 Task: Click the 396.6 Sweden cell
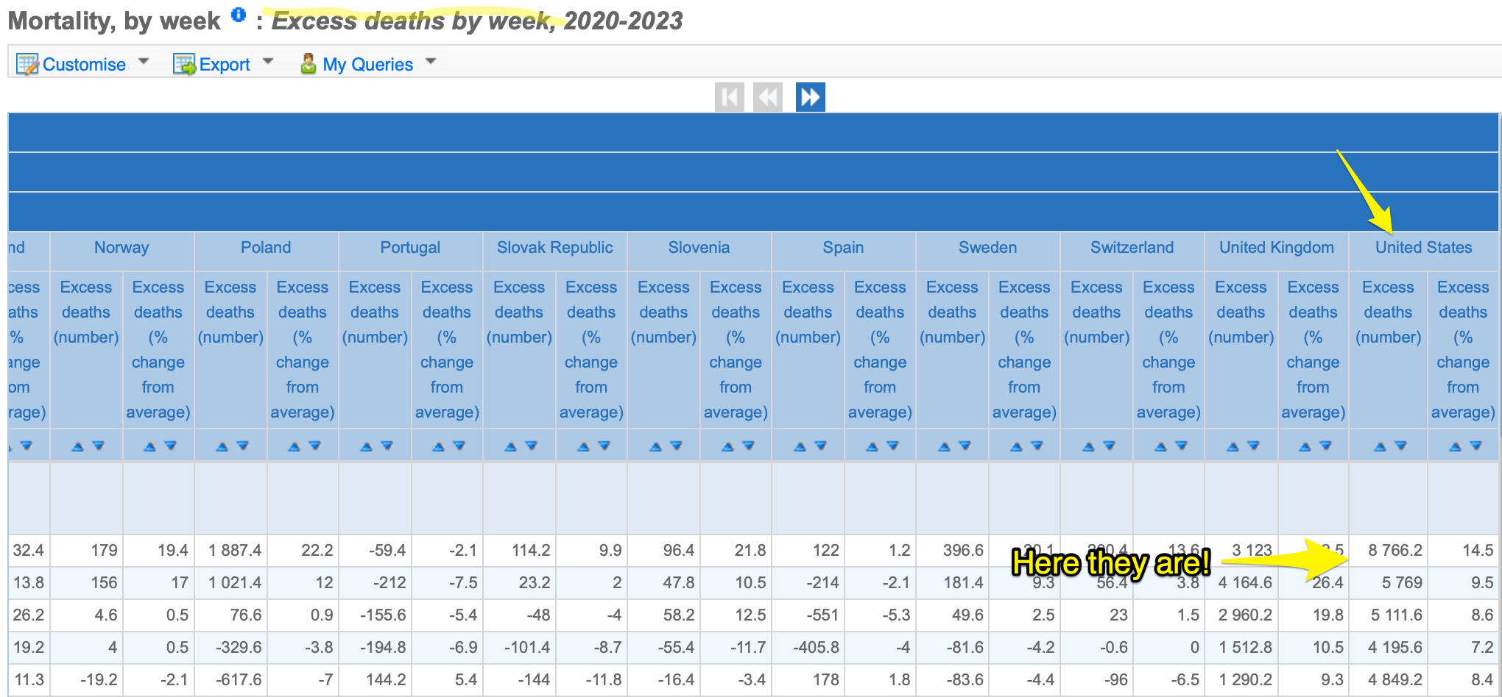click(953, 550)
